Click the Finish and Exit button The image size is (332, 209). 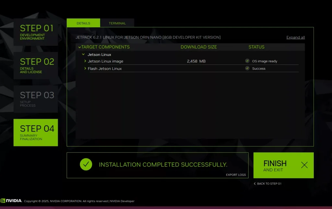pos(283,165)
